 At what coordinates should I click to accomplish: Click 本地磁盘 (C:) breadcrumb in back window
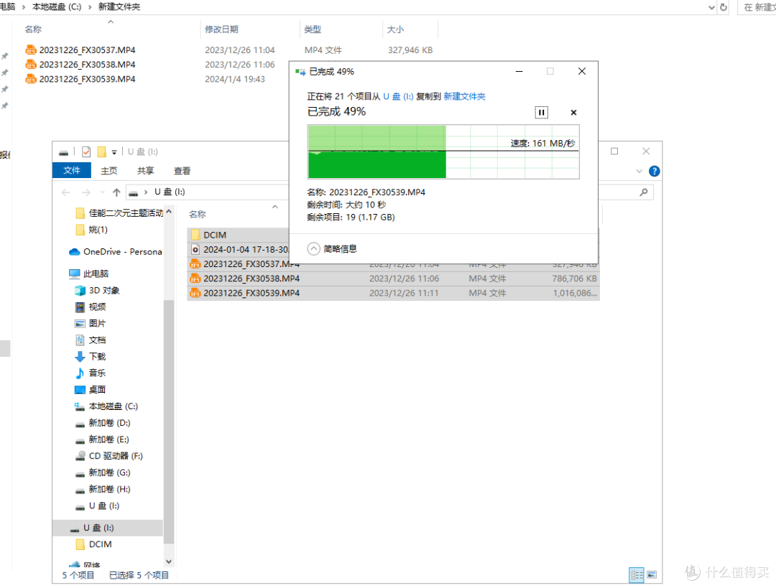tap(57, 7)
